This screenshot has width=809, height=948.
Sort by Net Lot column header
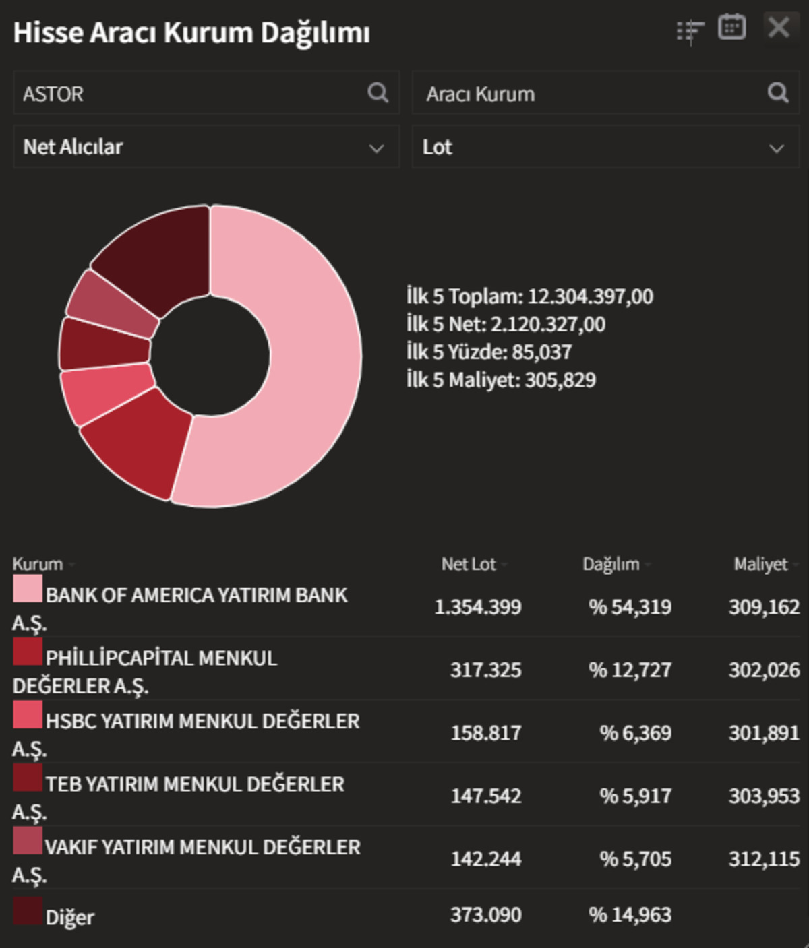click(x=469, y=564)
